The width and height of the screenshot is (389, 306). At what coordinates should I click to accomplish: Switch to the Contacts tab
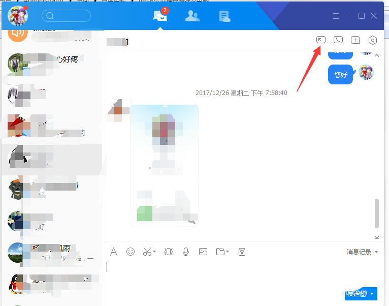192,16
